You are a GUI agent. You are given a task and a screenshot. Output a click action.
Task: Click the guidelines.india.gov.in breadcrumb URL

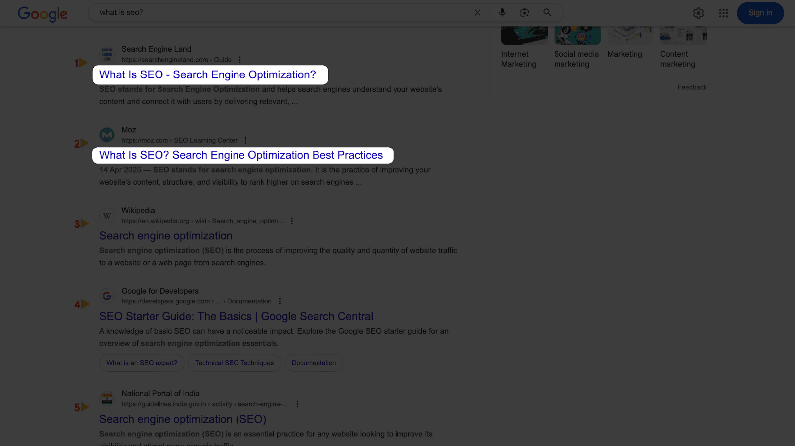pos(205,404)
